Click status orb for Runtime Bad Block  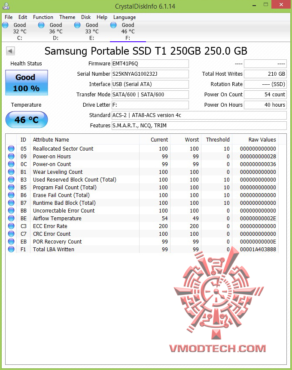(11, 203)
